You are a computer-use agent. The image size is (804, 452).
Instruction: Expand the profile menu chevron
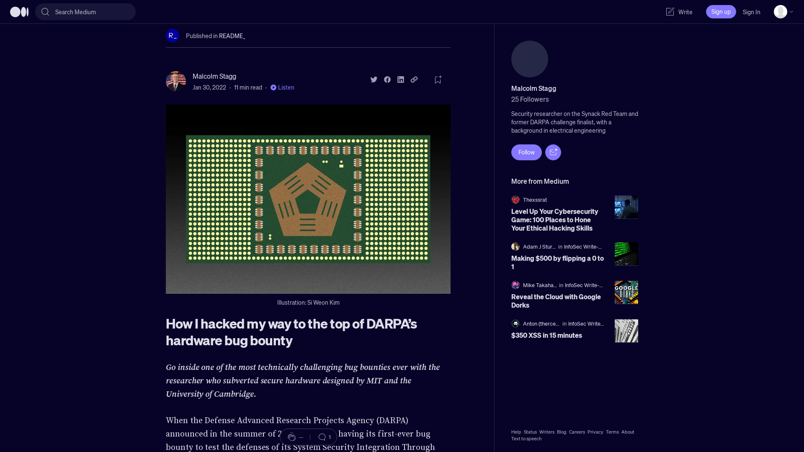791,12
